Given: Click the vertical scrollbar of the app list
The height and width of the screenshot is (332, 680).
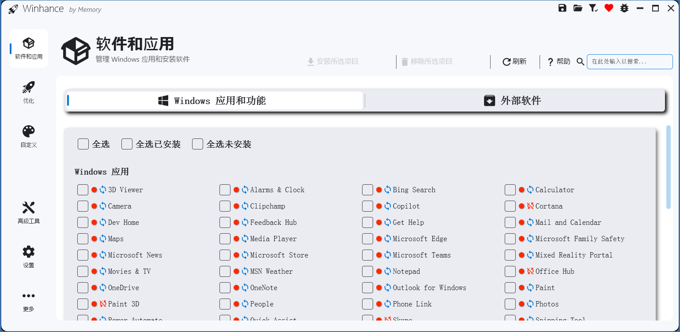Looking at the screenshot, I should tap(669, 167).
